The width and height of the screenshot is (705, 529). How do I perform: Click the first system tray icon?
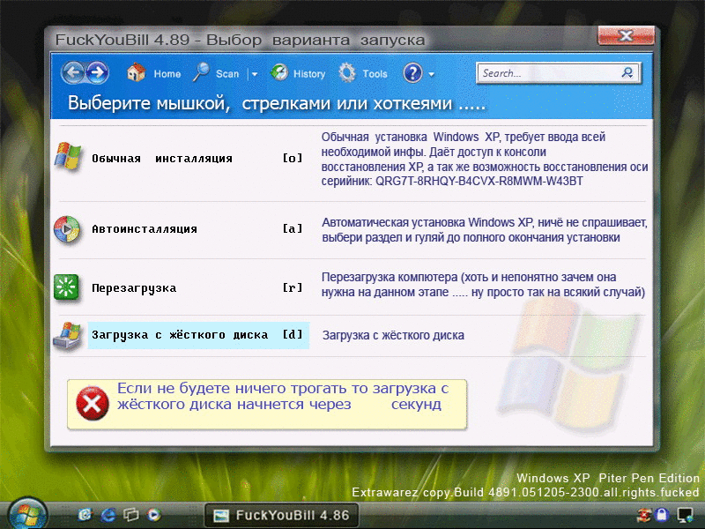click(x=644, y=515)
